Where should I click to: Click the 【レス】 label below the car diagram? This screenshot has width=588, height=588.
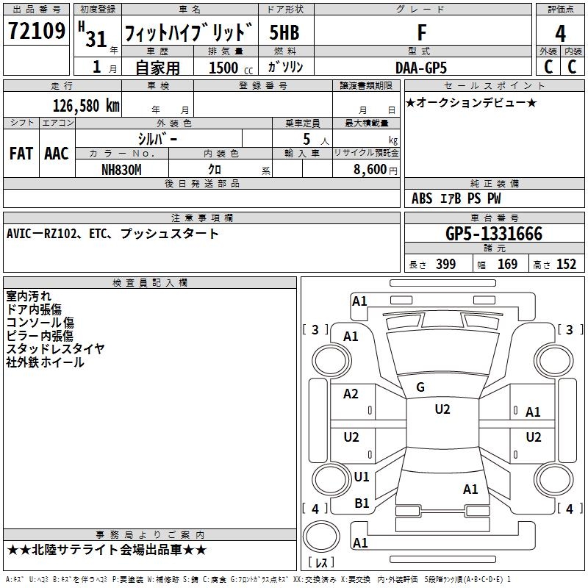tap(321, 563)
